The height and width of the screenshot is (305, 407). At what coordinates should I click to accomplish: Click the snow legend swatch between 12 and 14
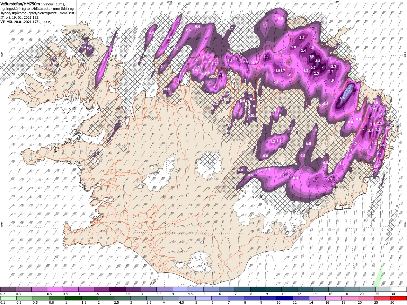click(x=305, y=289)
